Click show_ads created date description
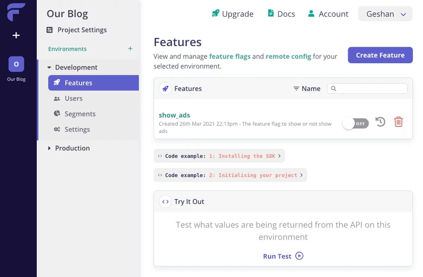Viewport: 423px width, 277px height. [245, 127]
